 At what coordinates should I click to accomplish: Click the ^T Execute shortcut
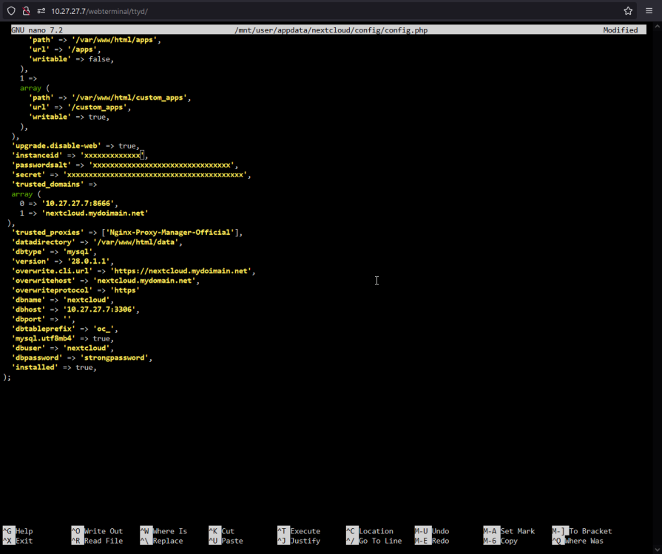click(x=299, y=531)
